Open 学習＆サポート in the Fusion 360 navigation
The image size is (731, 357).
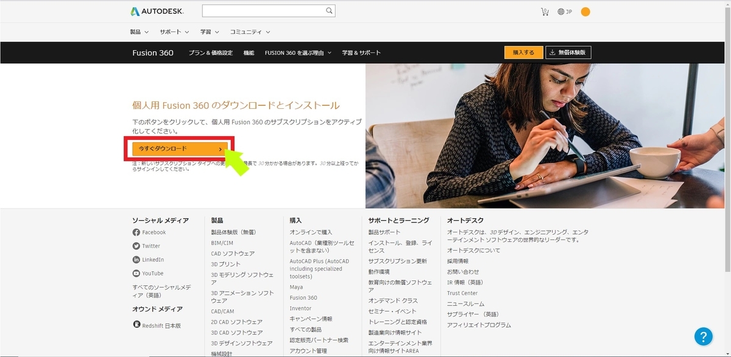(361, 52)
